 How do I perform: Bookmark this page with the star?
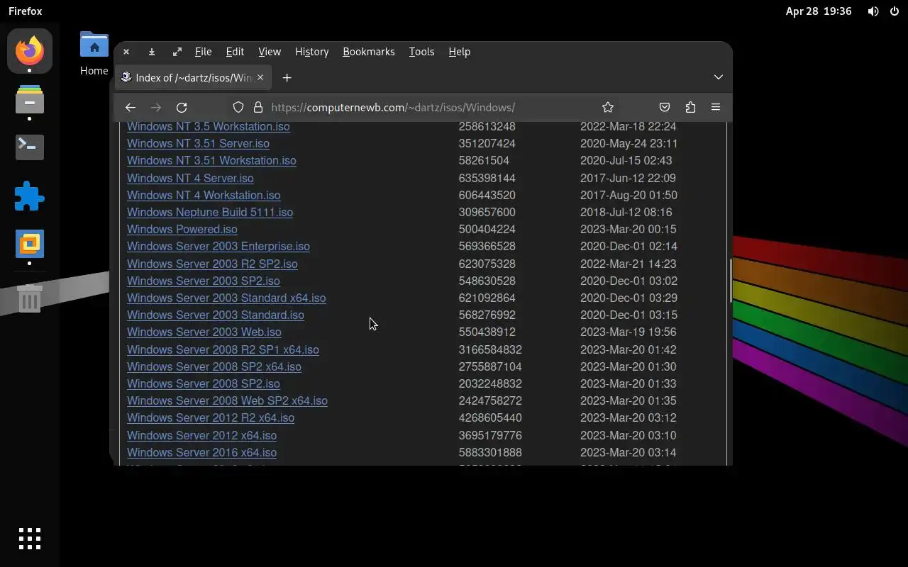[x=608, y=108]
